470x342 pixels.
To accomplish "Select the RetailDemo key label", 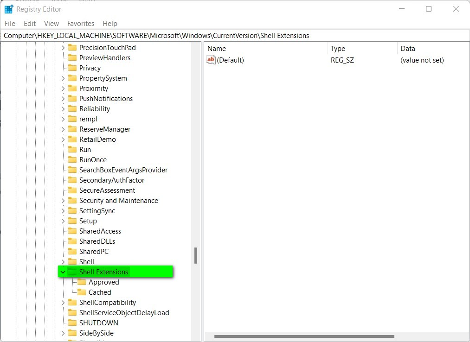I will tap(97, 139).
